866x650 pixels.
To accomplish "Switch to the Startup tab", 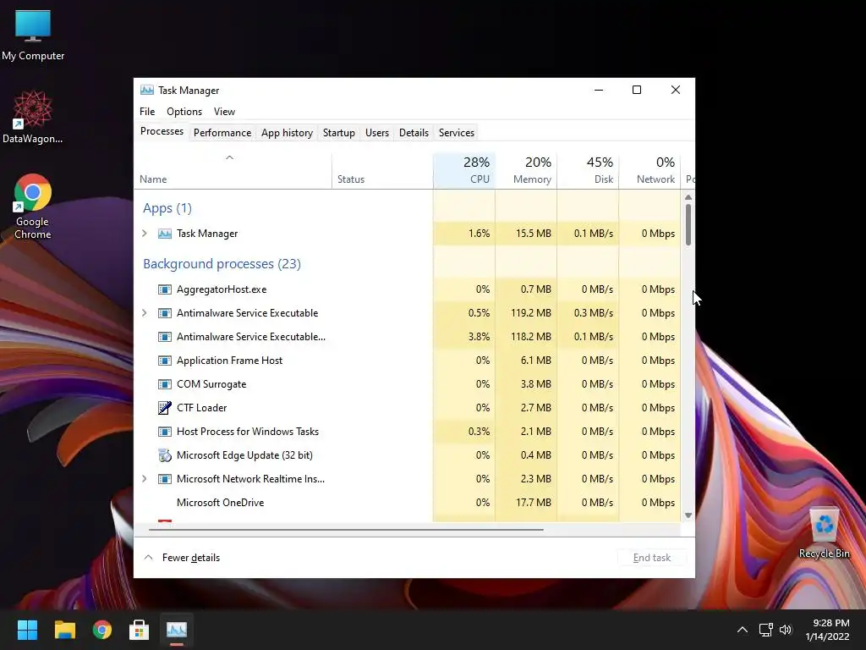I will coord(338,133).
